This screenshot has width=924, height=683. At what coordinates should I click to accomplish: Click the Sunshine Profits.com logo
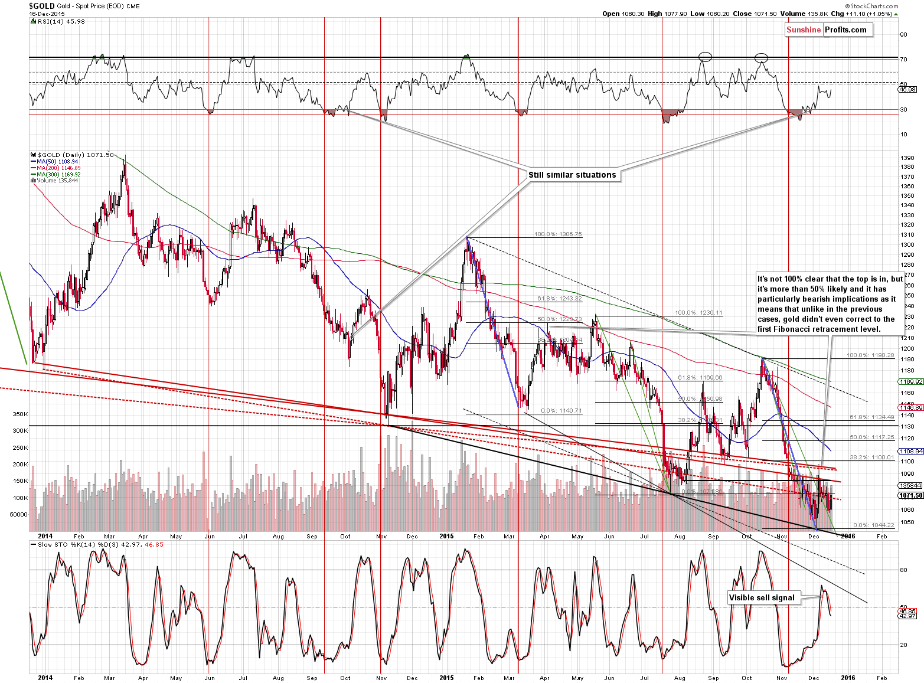tap(829, 30)
